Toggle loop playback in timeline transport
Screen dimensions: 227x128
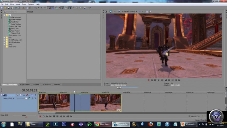(43, 116)
